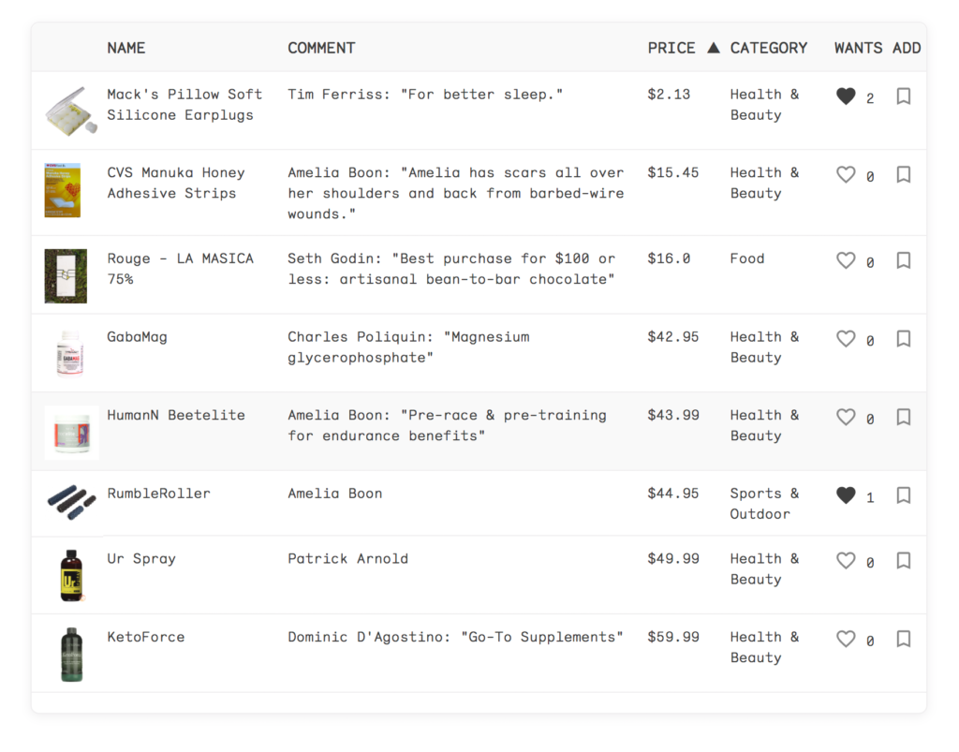Want HumanN Beetelite via heart icon
Screen dimensions: 959x752
tap(846, 417)
